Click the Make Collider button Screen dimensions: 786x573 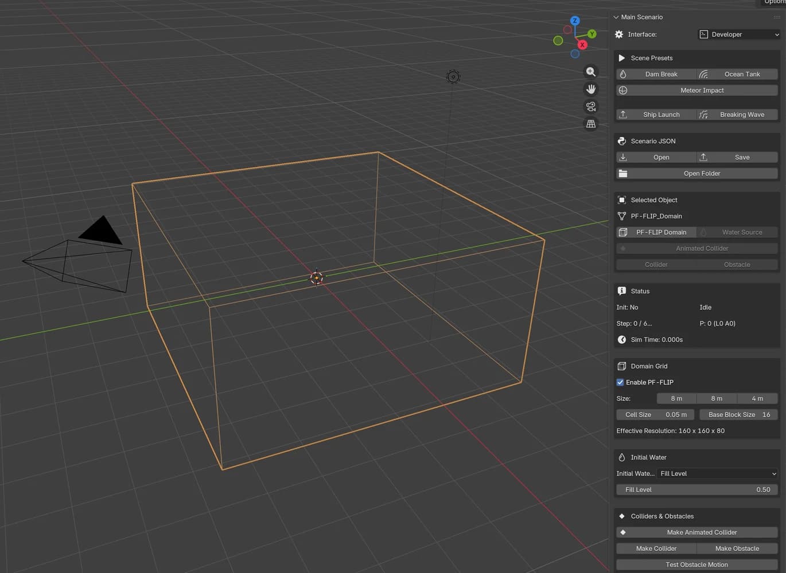tap(656, 548)
